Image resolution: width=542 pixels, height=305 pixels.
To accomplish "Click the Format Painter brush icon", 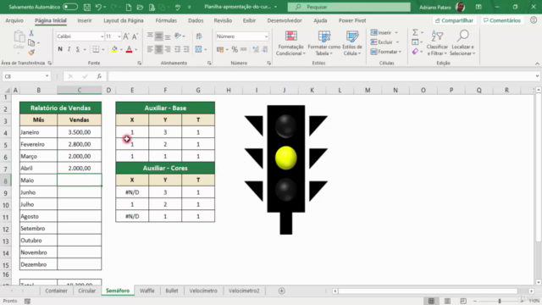I will pyautogui.click(x=31, y=53).
